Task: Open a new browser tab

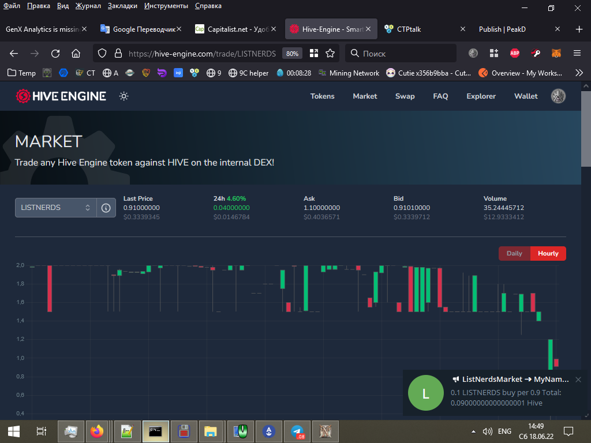Action: [579, 29]
